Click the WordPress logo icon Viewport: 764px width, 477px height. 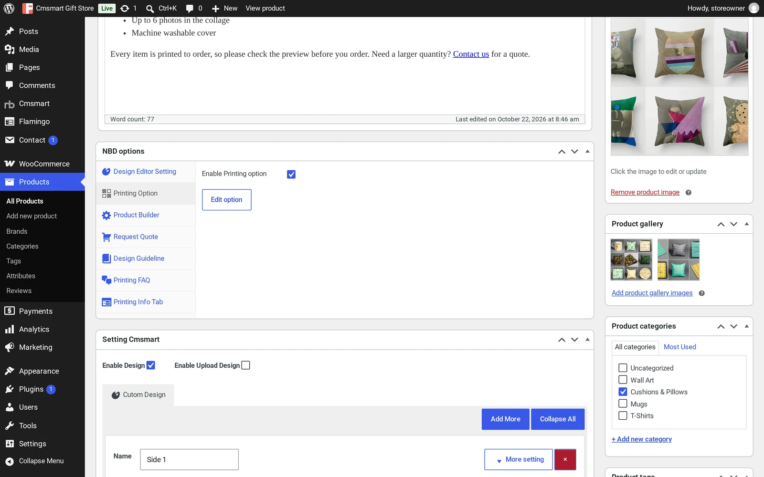tap(9, 8)
